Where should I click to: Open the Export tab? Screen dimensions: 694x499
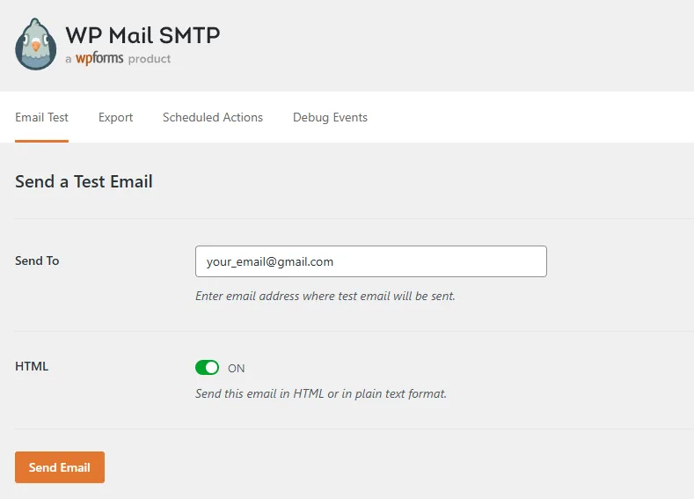[115, 117]
